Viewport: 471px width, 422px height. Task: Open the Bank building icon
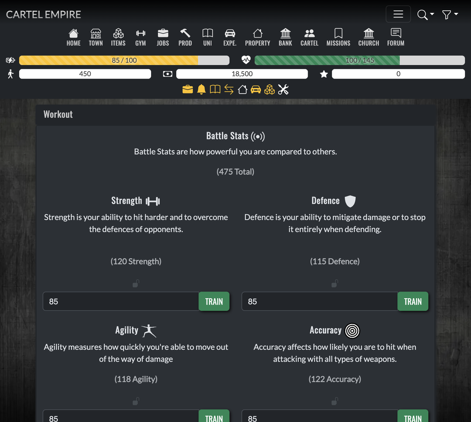285,33
